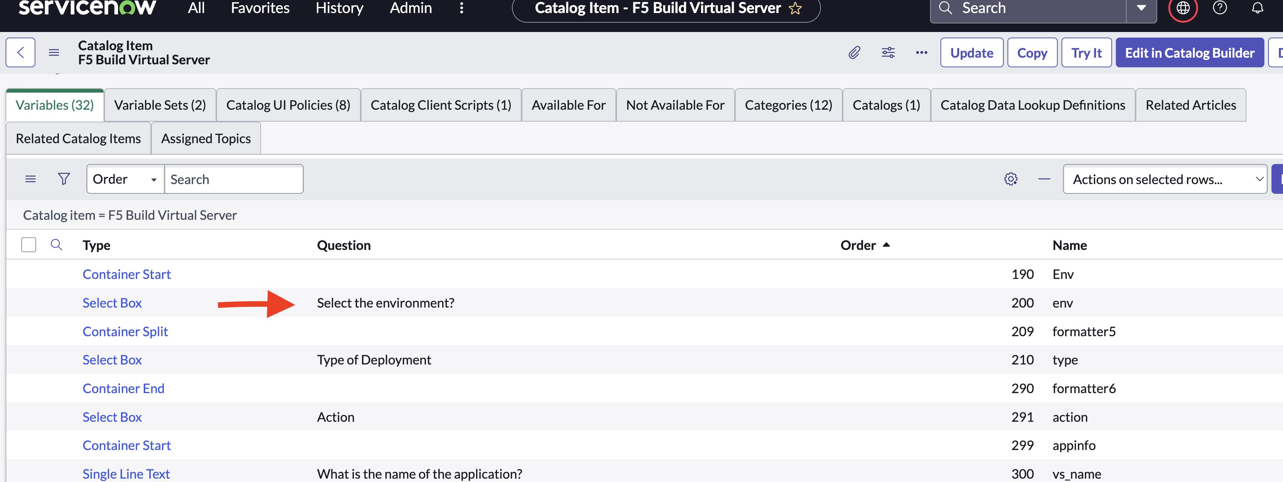This screenshot has height=482, width=1283.
Task: Open the list personalize gear icon
Action: point(1010,179)
